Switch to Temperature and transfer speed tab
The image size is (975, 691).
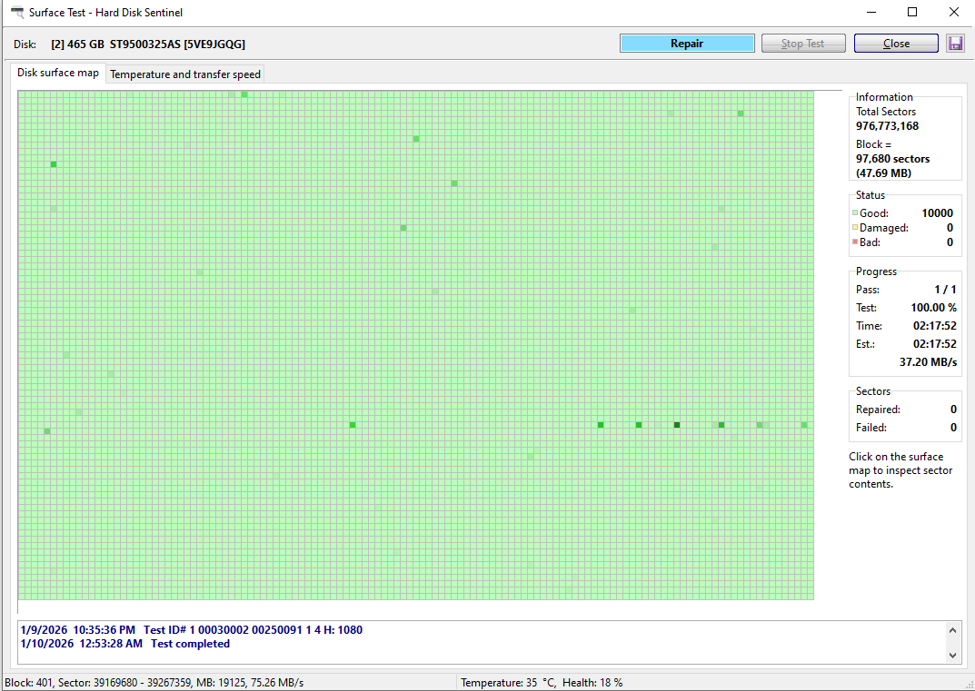pyautogui.click(x=185, y=74)
